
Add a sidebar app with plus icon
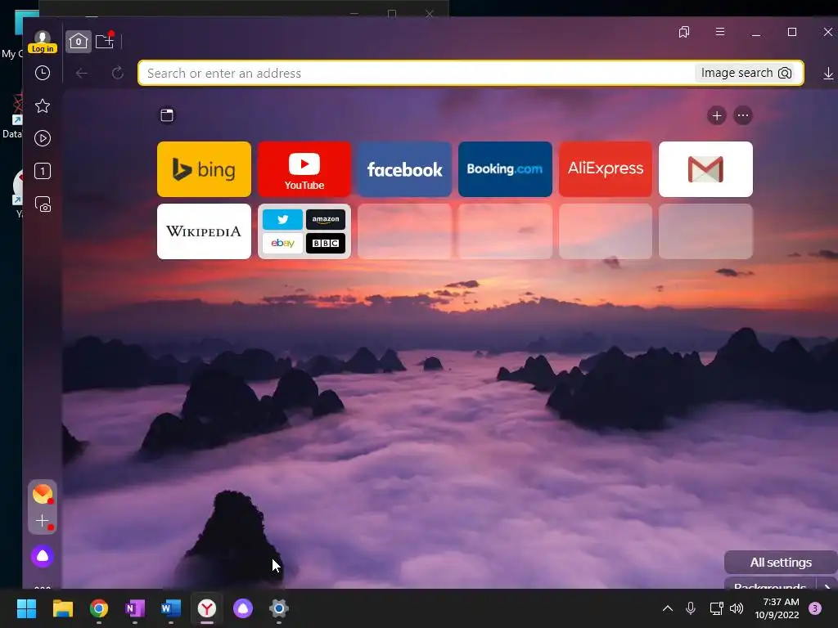[x=43, y=521]
